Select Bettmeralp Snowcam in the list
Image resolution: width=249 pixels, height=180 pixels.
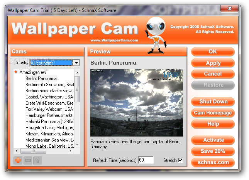tap(49, 85)
